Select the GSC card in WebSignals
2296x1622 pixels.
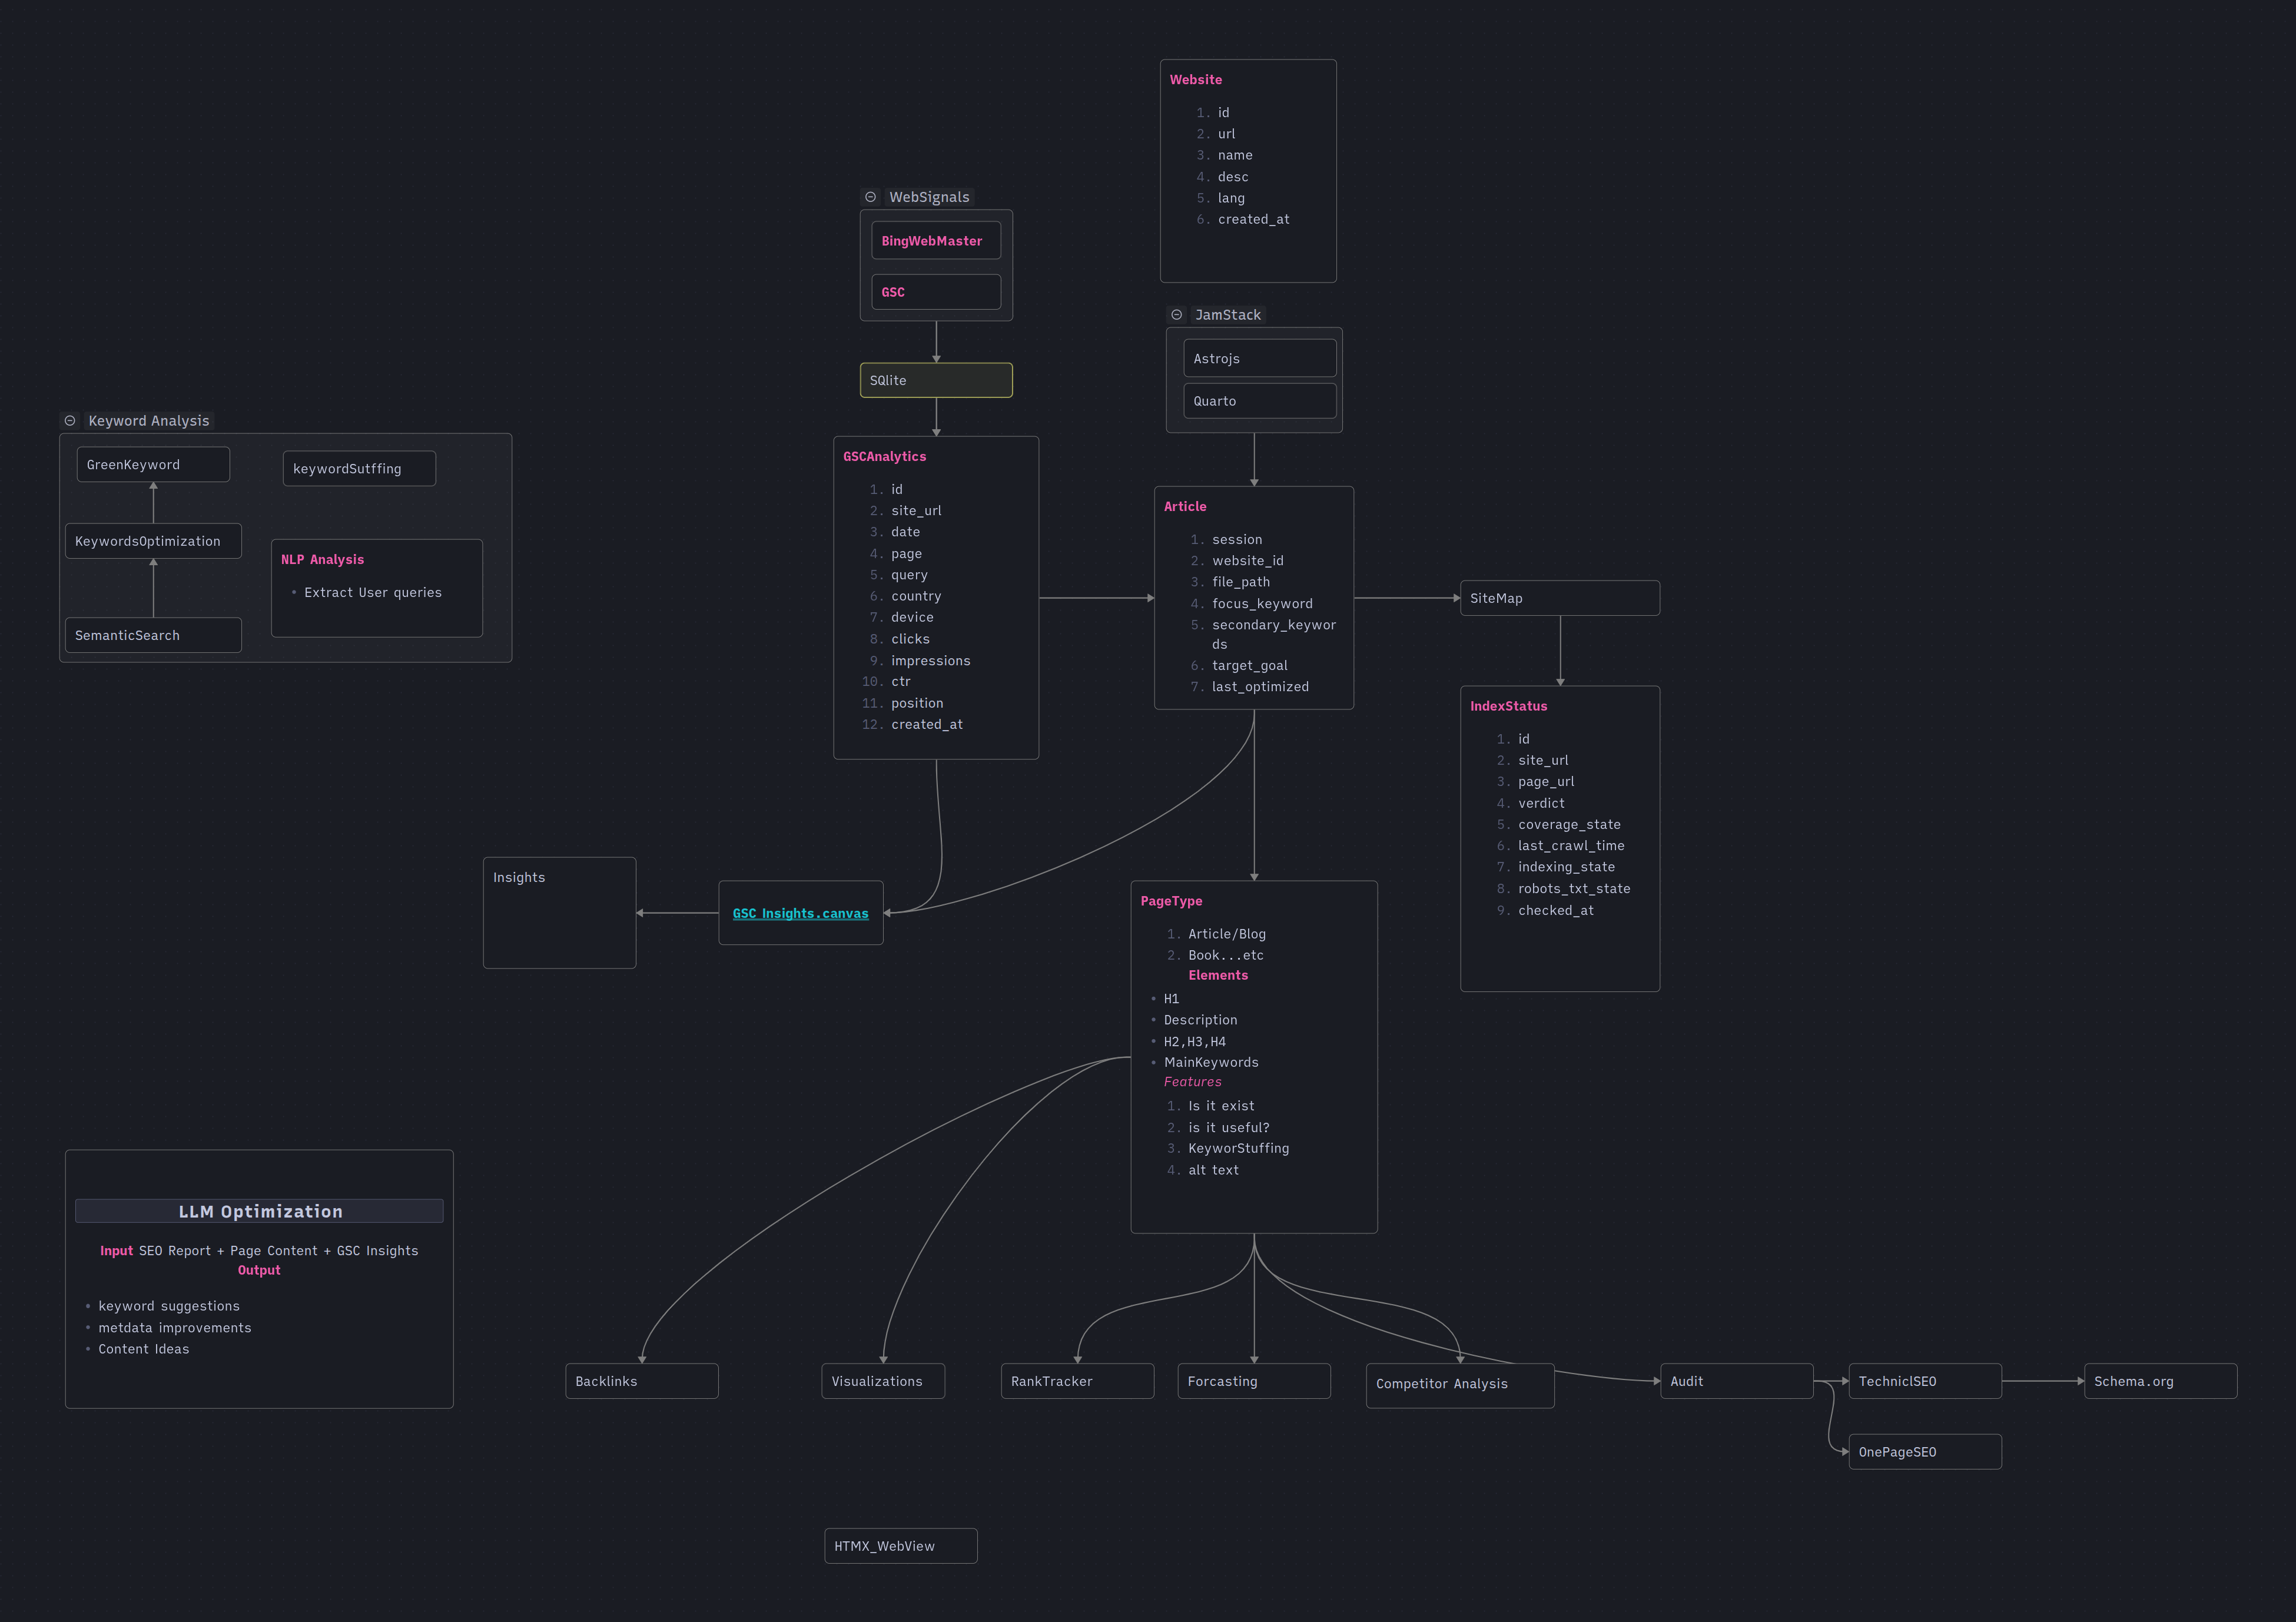coord(936,292)
